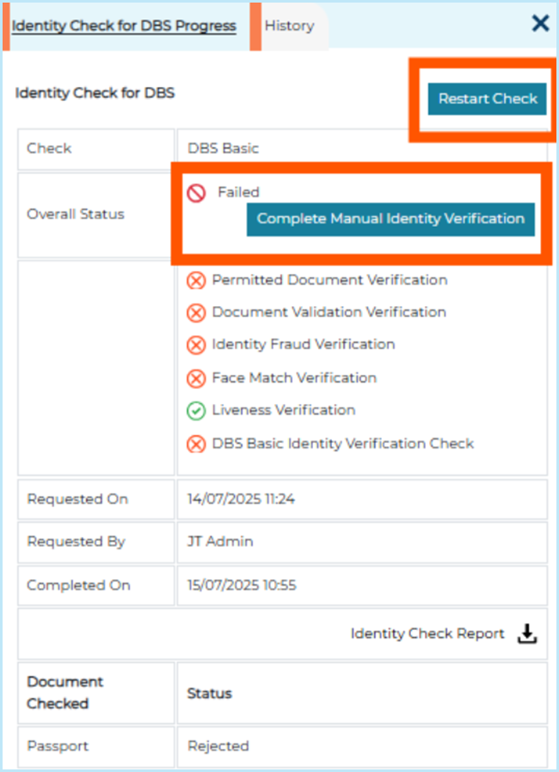The height and width of the screenshot is (772, 559).
Task: Click the DBS Basic check value
Action: coord(223,148)
